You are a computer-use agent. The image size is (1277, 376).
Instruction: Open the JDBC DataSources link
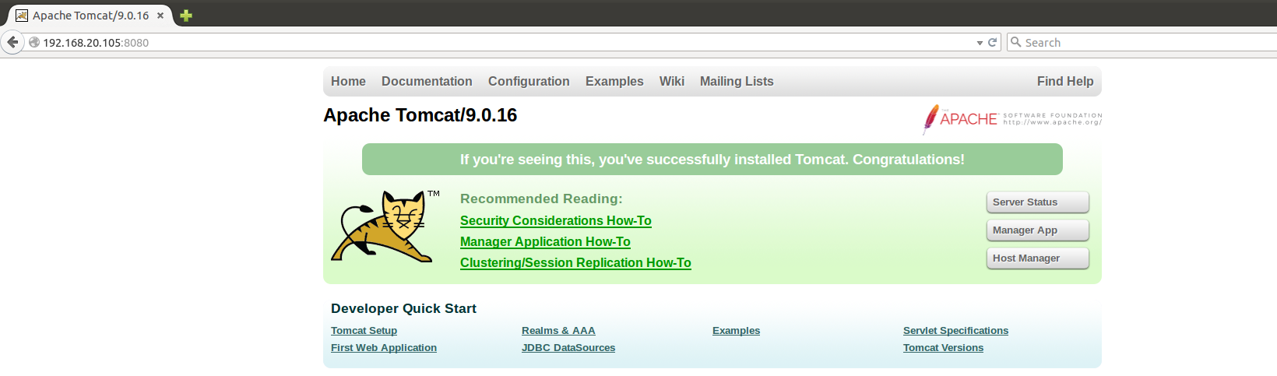(568, 348)
